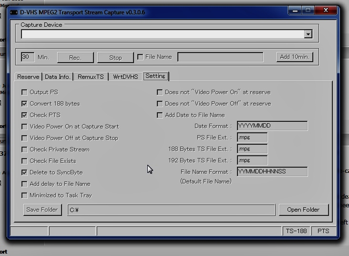The width and height of the screenshot is (349, 256).
Task: Click the PS File Ext. field
Action: [252, 138]
